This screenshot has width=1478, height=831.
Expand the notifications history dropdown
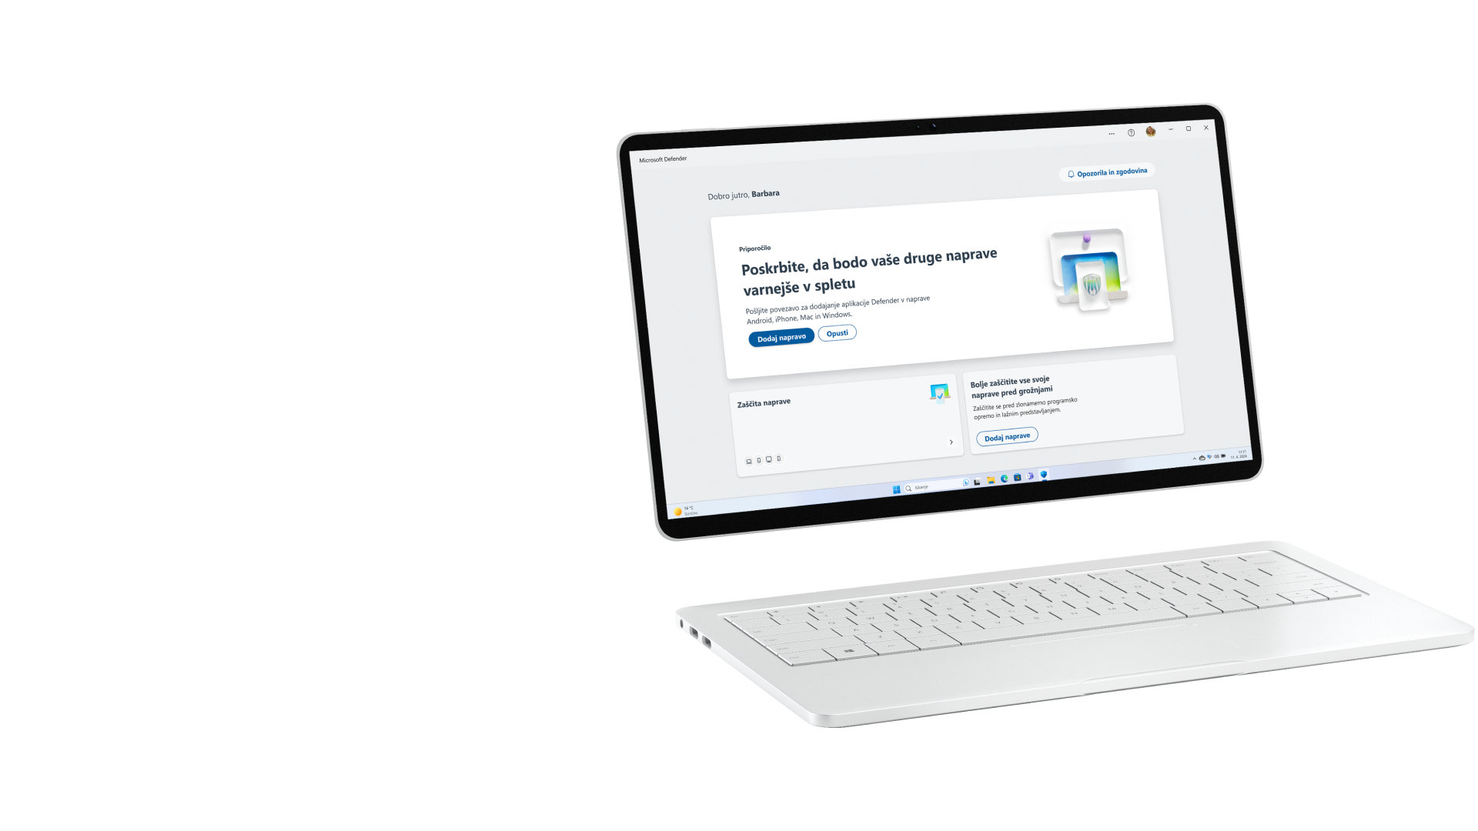1106,171
